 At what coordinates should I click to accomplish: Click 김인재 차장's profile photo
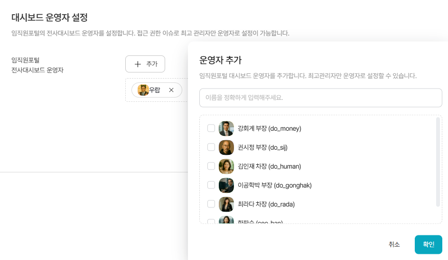(x=226, y=166)
